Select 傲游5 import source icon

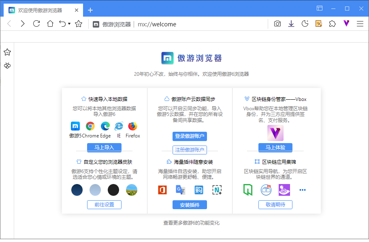tap(75, 126)
